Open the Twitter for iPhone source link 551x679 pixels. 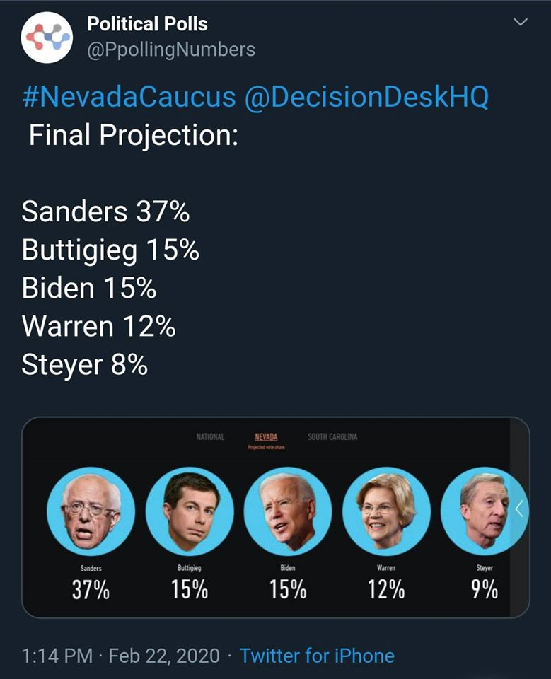(317, 656)
